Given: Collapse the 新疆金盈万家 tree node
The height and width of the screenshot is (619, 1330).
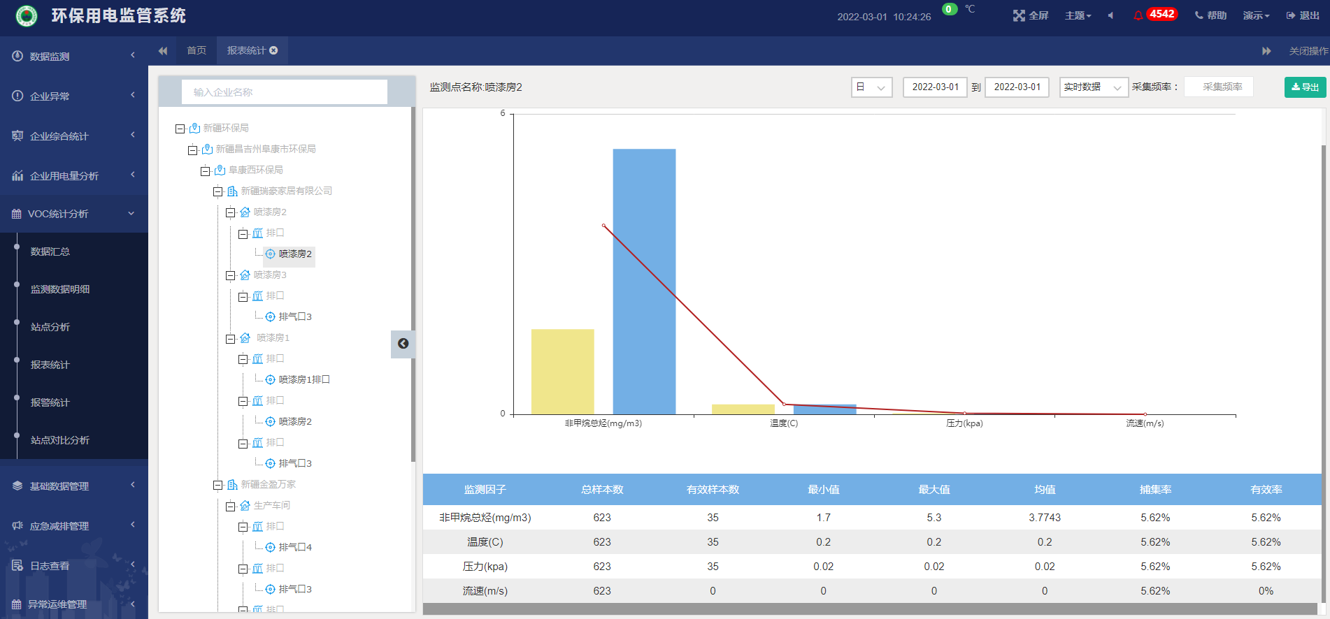Looking at the screenshot, I should 217,485.
